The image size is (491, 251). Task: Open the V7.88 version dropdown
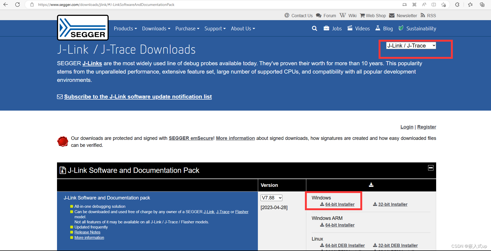[271, 198]
